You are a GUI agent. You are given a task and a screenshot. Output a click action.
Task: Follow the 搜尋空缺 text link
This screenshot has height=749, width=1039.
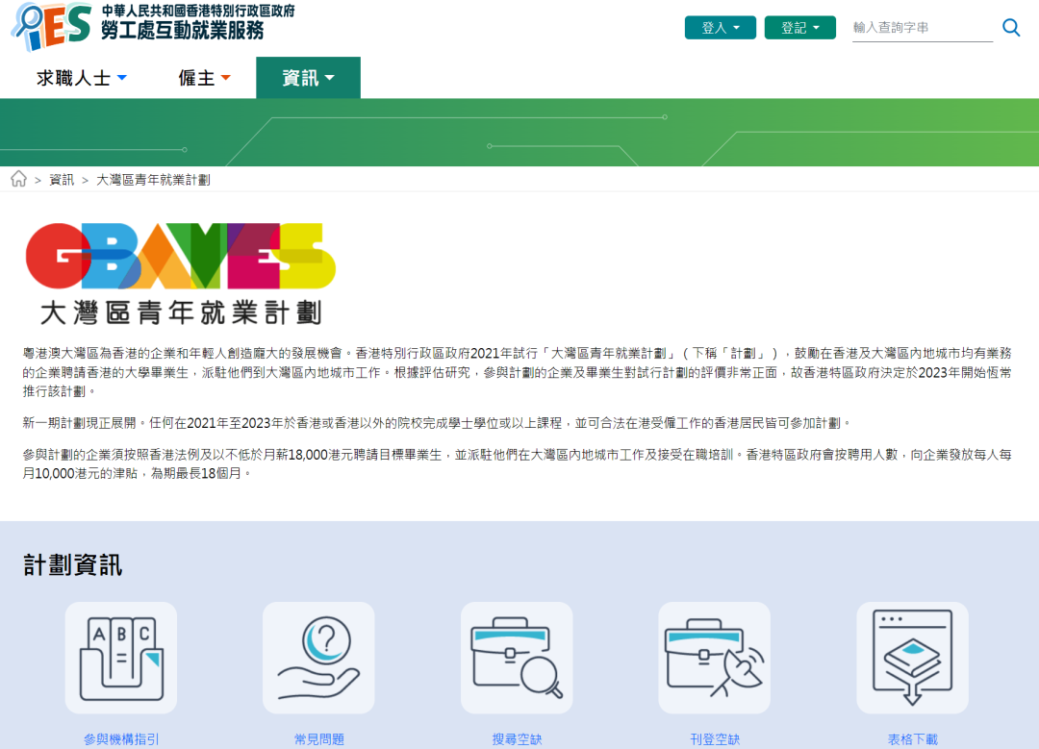point(517,739)
